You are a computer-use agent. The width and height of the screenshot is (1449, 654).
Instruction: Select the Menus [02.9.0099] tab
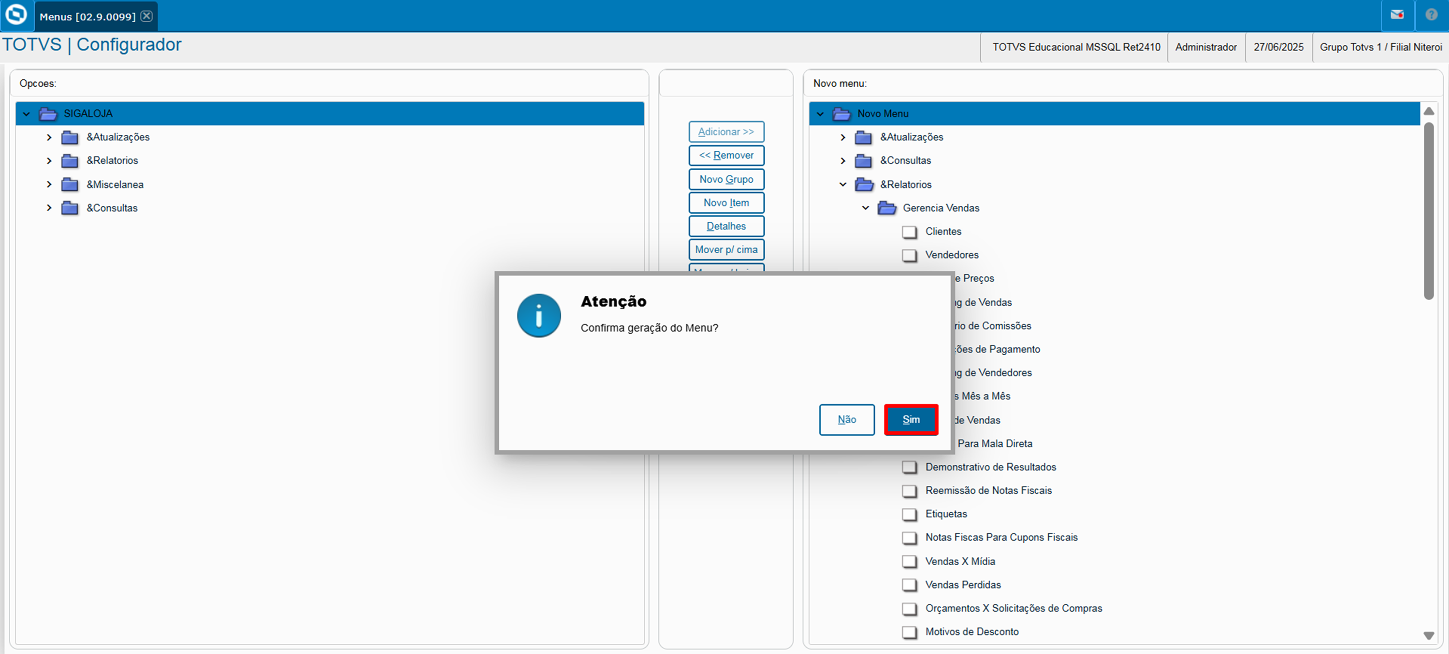tap(87, 16)
